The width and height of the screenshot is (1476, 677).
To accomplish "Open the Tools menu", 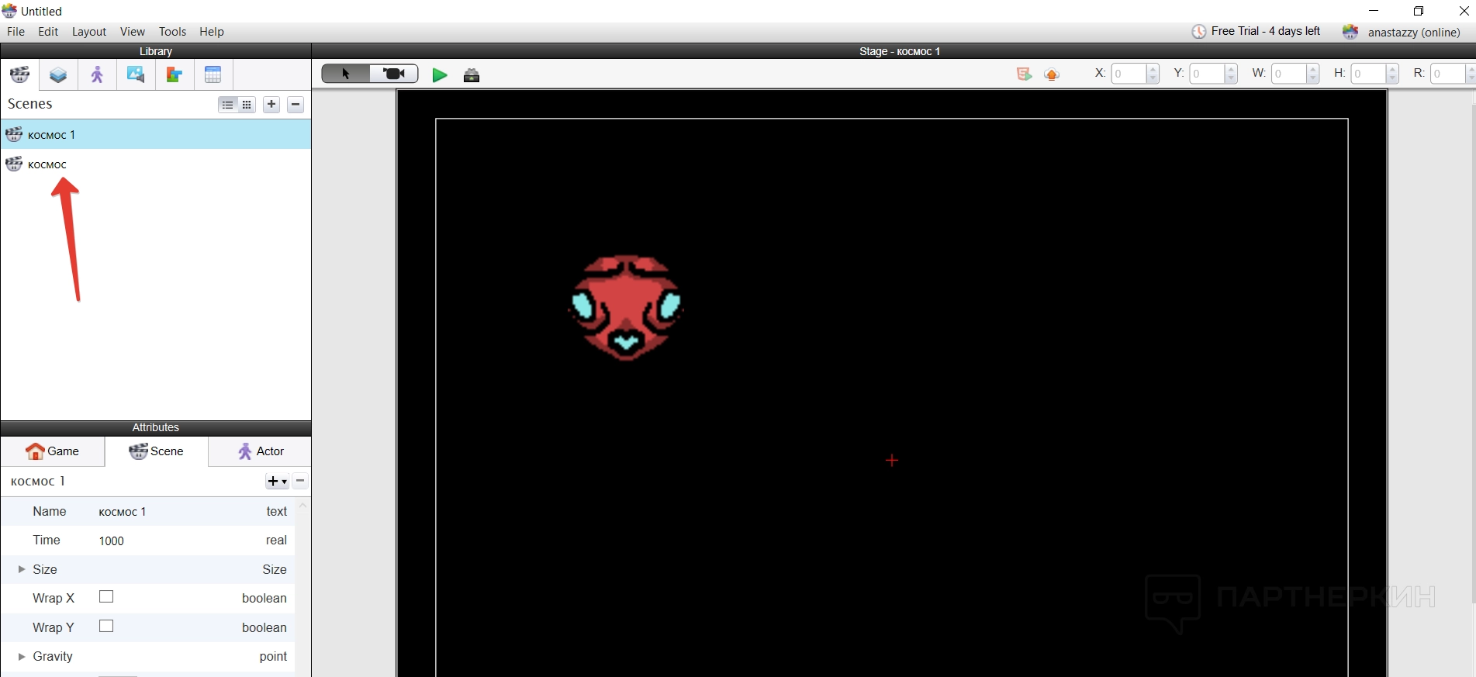I will [172, 32].
